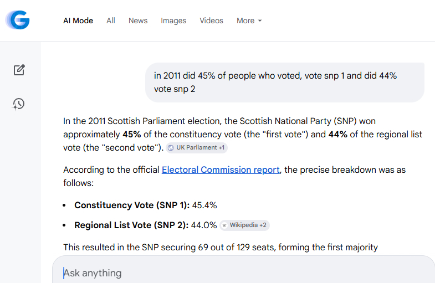
Task: Switch to the All results tab
Action: [x=111, y=20]
